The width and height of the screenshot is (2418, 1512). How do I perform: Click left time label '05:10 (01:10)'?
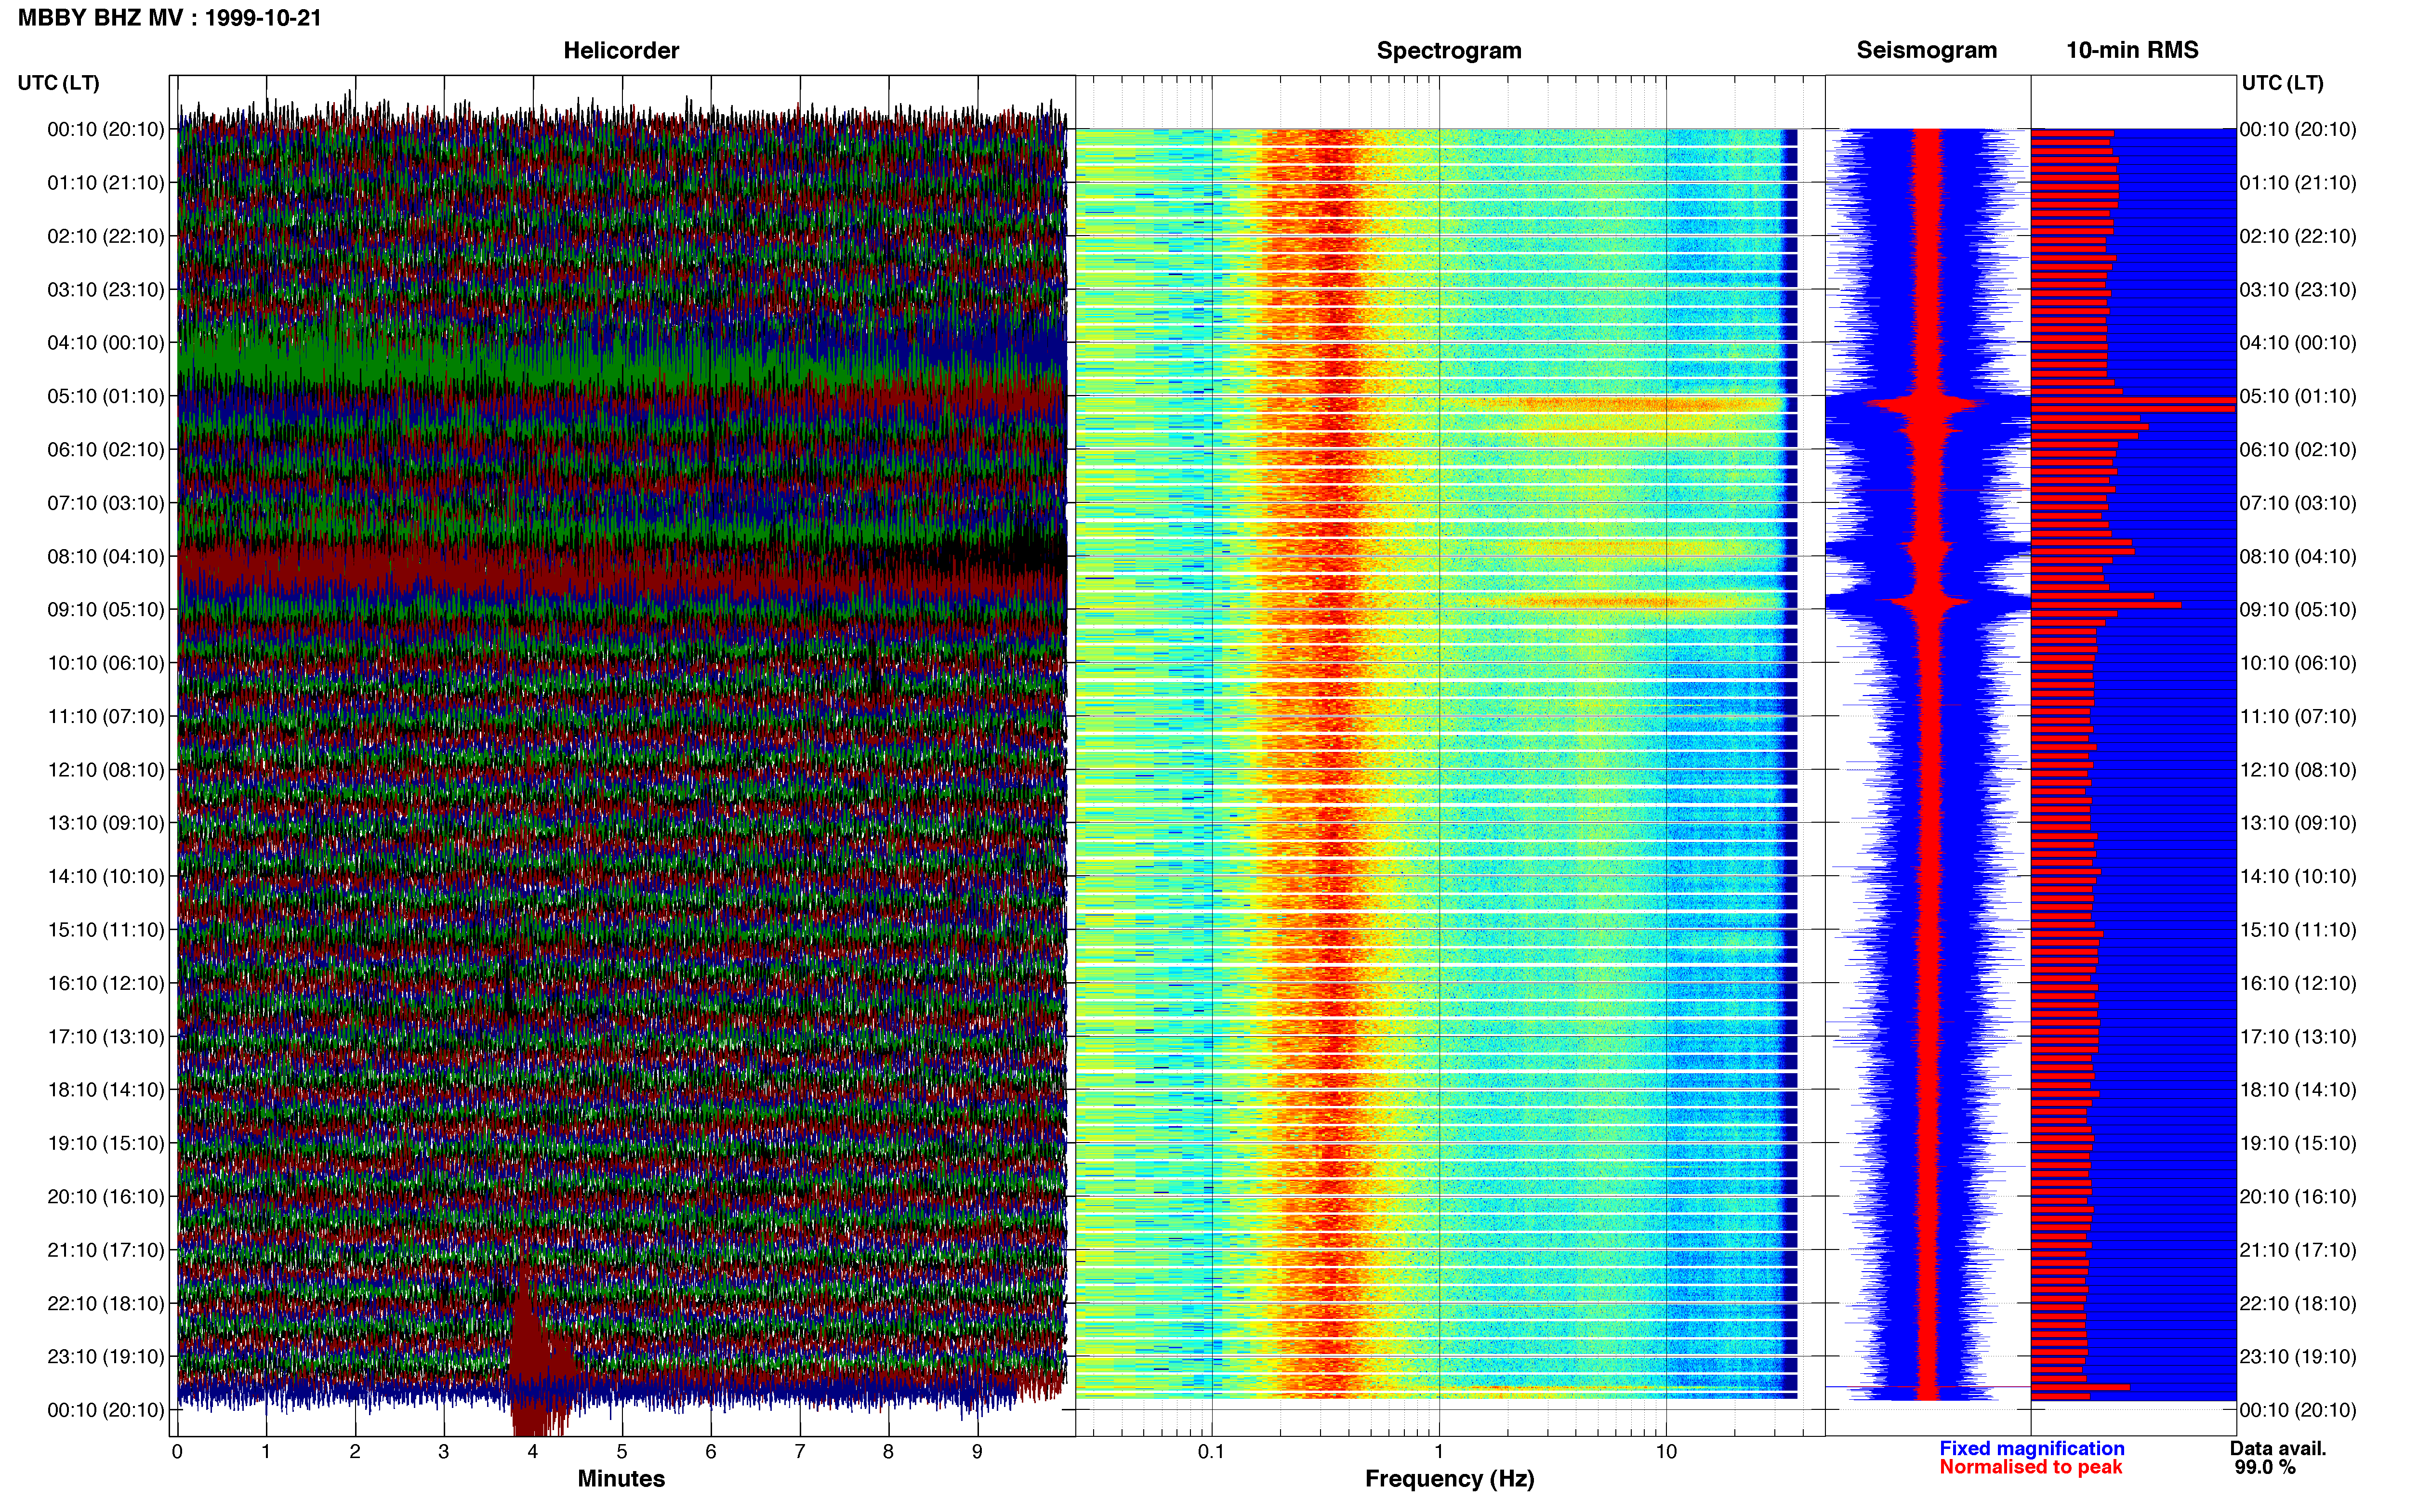click(106, 396)
